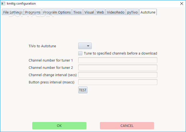Open the VideoRedo tab
The width and height of the screenshot is (186, 132).
pyautogui.click(x=116, y=12)
